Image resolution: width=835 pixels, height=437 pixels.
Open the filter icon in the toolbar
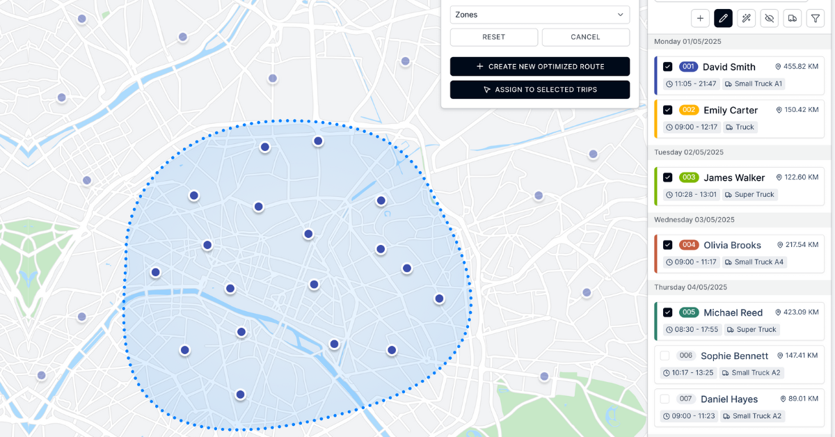[815, 18]
